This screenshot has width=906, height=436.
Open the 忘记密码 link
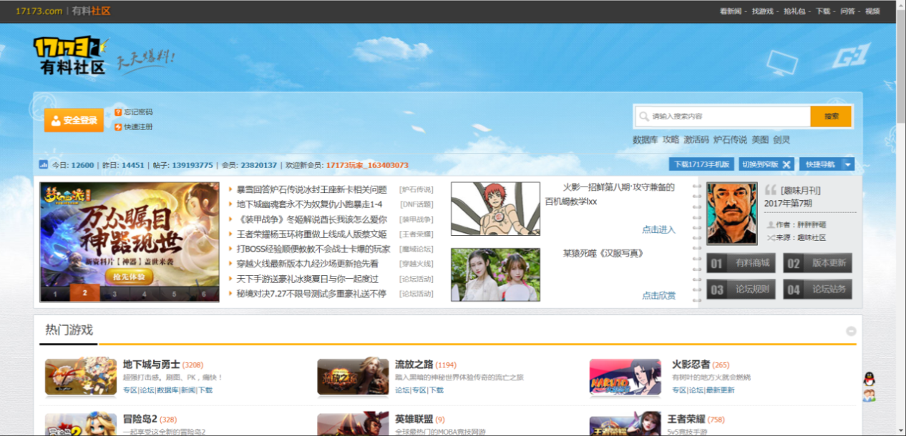[x=138, y=112]
